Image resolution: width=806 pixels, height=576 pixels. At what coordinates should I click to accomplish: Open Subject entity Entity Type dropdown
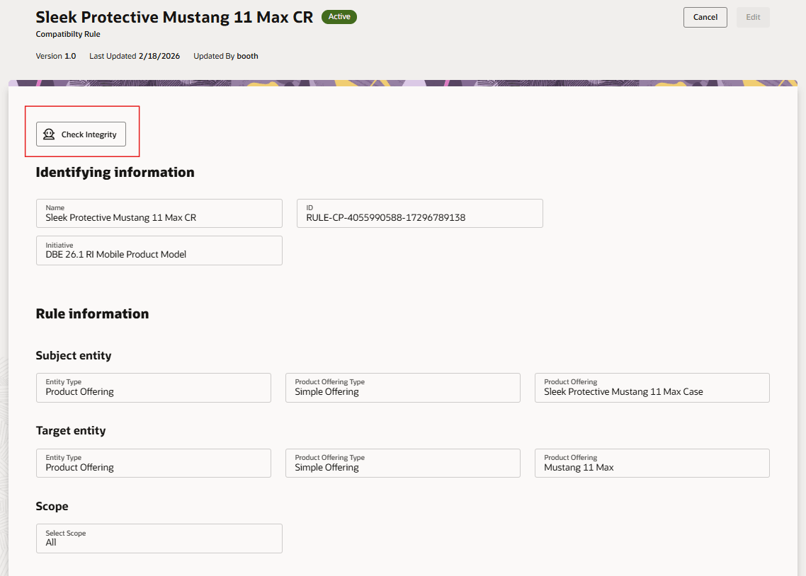pos(153,388)
